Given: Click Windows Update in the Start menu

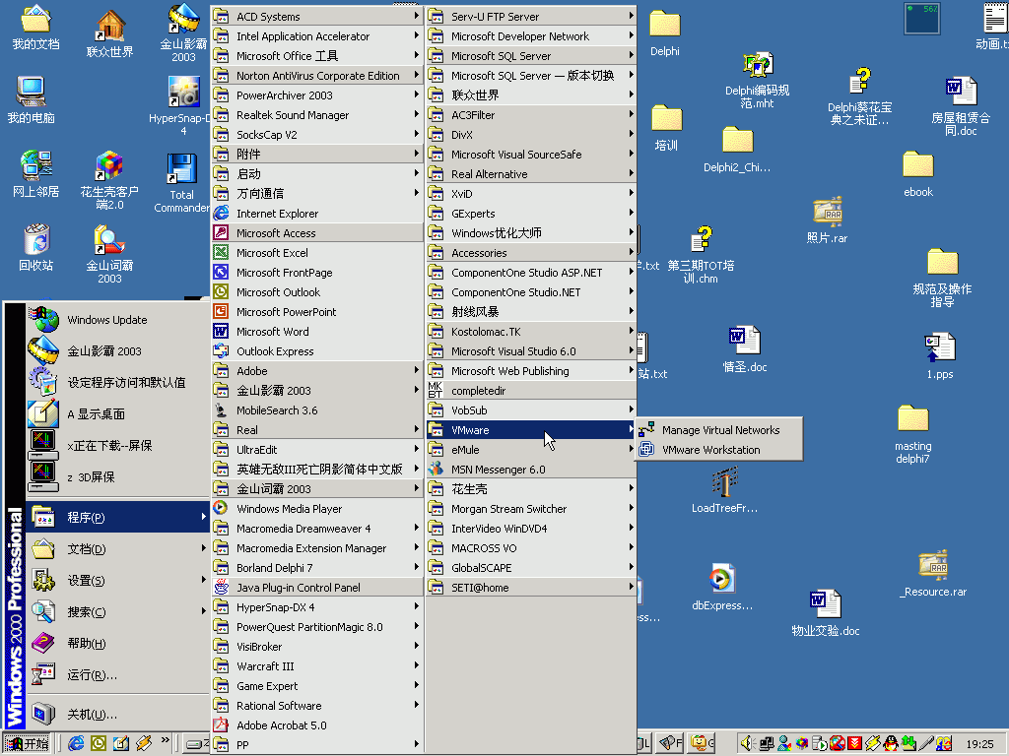Looking at the screenshot, I should [118, 320].
